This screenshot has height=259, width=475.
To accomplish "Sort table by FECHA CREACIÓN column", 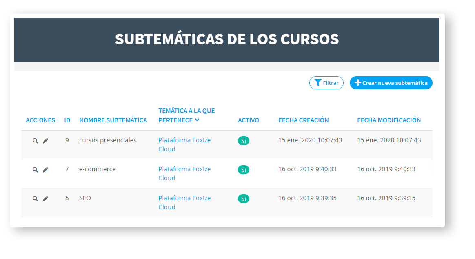I will 304,120.
